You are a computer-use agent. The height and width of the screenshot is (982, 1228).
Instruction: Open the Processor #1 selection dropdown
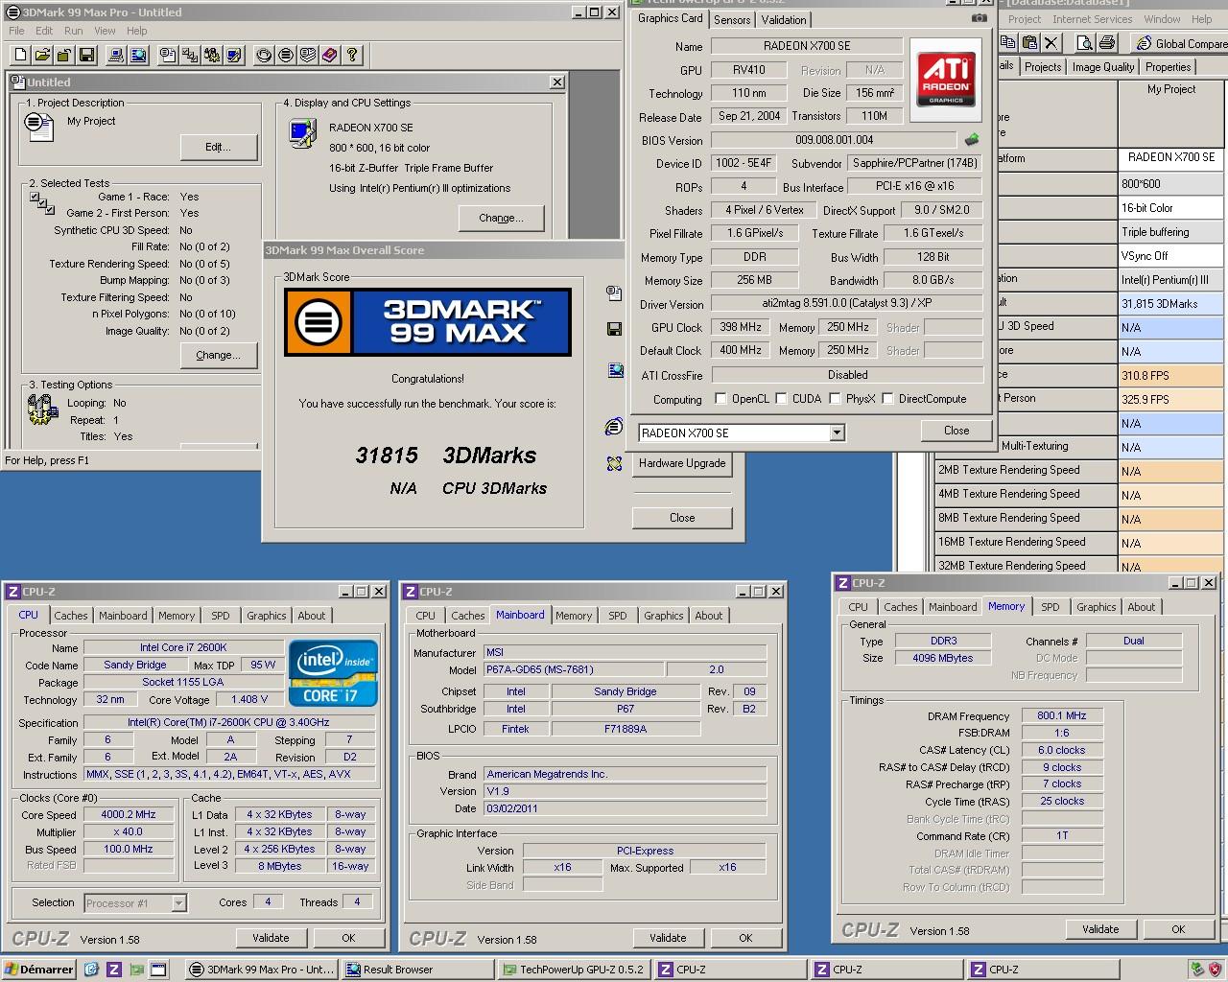(178, 903)
